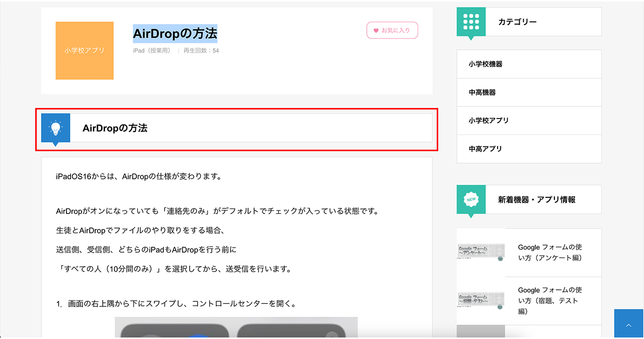Click the iPad（授業用） label under the title
This screenshot has height=339, width=644.
(153, 51)
